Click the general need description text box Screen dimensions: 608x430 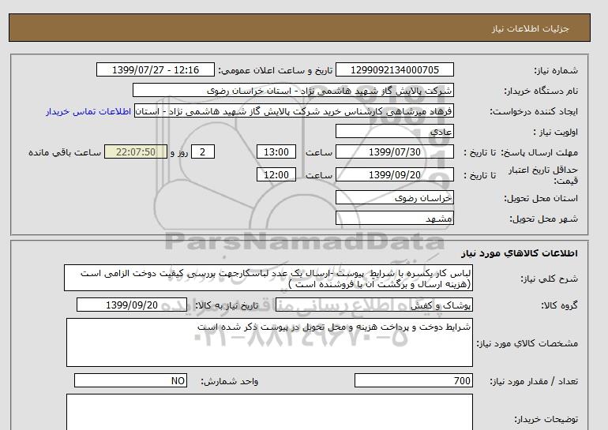(268, 278)
